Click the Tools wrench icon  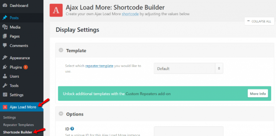click(5, 86)
